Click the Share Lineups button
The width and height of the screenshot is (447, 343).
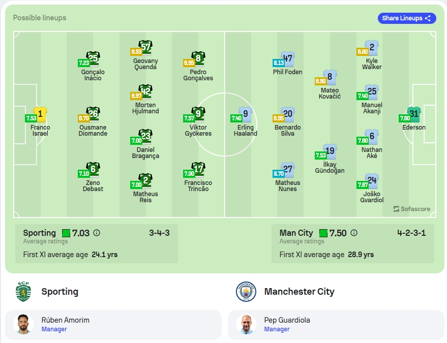click(x=407, y=18)
